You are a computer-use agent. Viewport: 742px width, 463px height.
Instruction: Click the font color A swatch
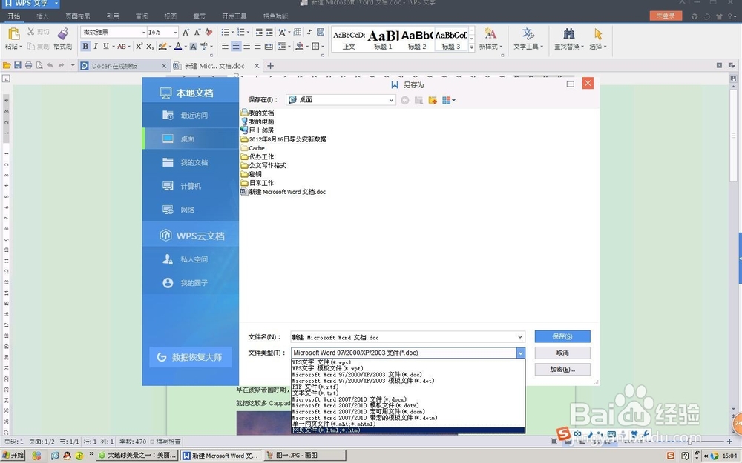tap(178, 46)
